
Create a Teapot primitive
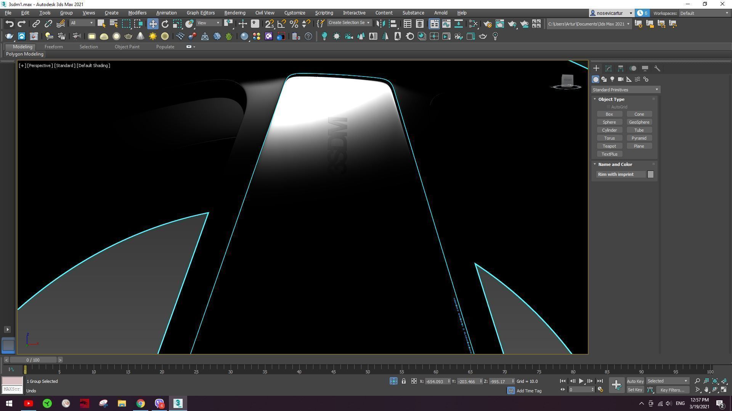(x=609, y=146)
